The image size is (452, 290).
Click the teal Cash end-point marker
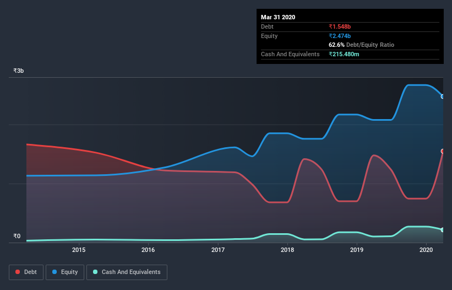[x=443, y=230]
